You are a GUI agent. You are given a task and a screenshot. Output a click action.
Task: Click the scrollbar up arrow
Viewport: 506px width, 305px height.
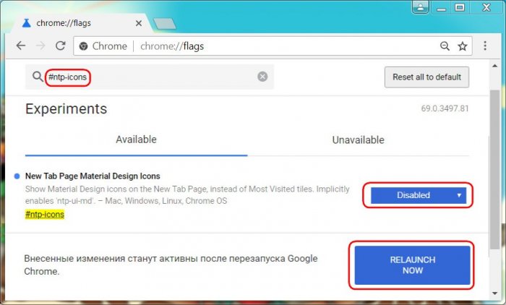pyautogui.click(x=494, y=66)
